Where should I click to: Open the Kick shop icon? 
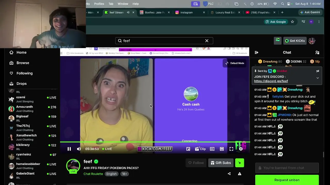click(278, 41)
